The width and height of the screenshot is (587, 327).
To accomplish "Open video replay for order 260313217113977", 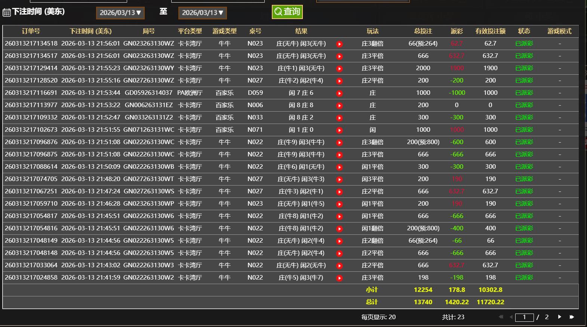I will [x=339, y=106].
